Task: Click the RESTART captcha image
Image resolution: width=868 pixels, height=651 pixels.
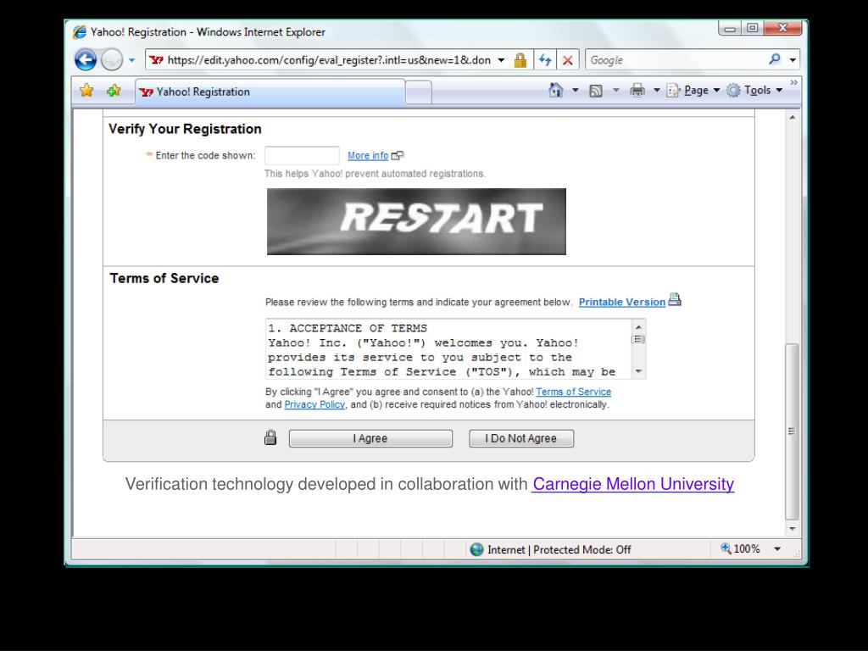Action: coord(416,221)
